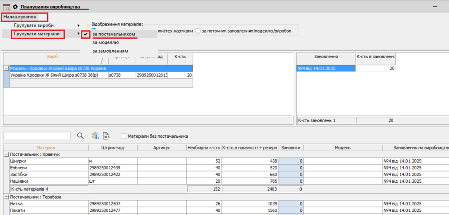This screenshot has height=215, width=449.
Task: Click the window icon in title bar
Action: pos(6,7)
